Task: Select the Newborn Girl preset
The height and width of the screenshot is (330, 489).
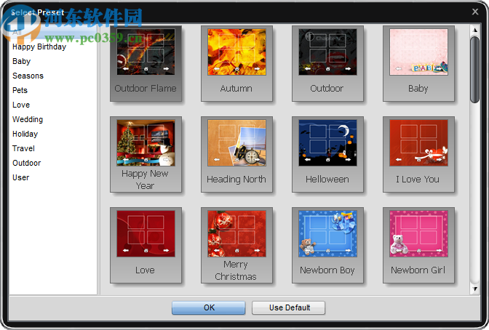Action: (x=418, y=245)
